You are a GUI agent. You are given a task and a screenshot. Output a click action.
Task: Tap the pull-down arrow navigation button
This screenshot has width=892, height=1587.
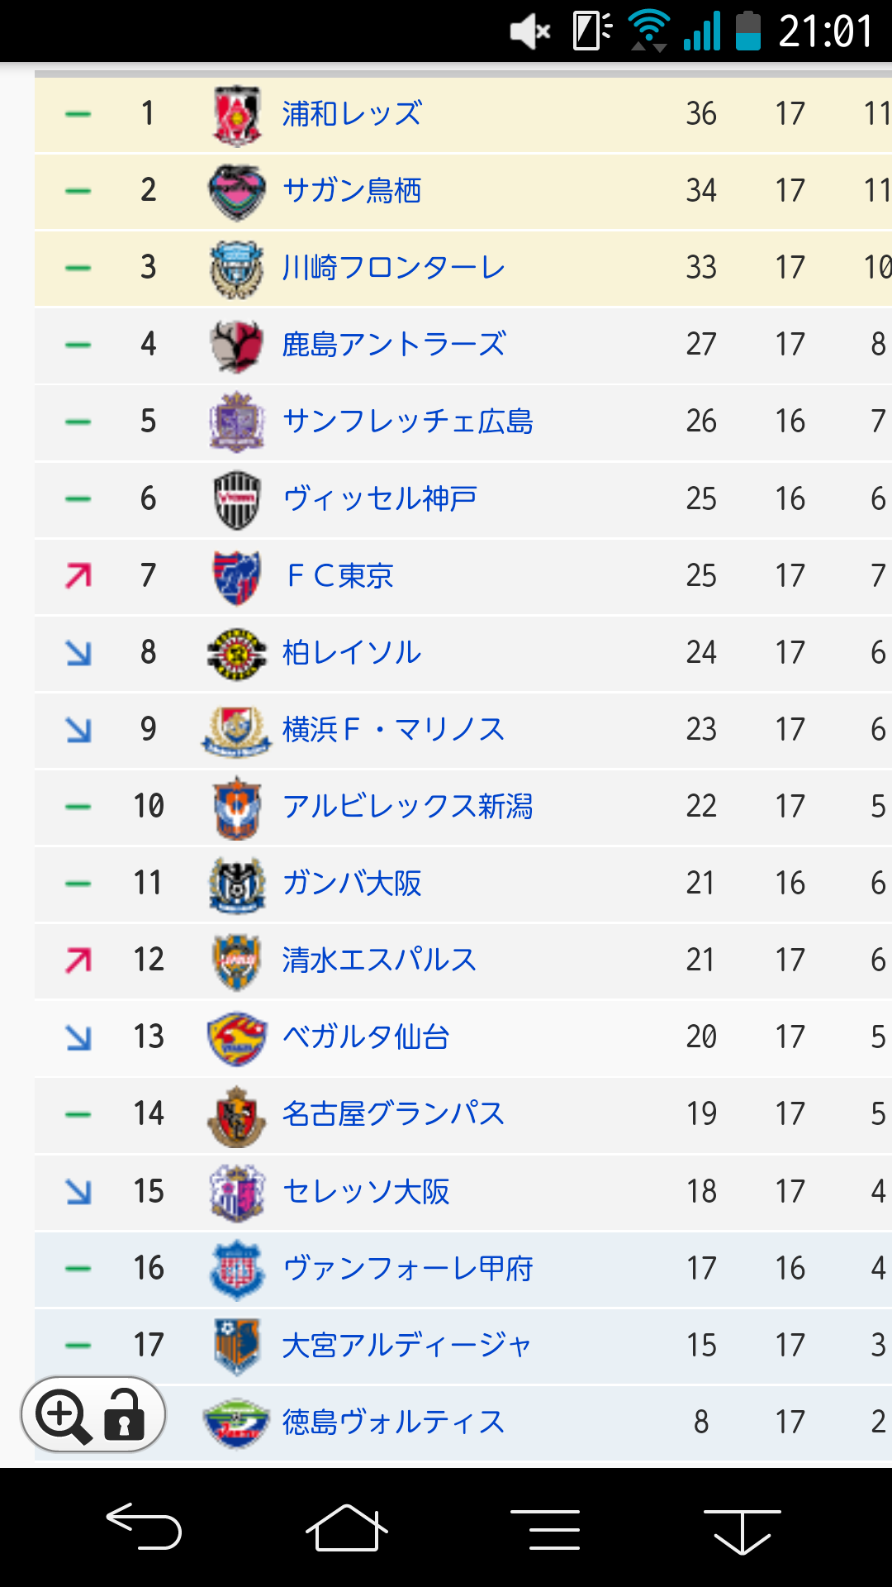coord(742,1528)
